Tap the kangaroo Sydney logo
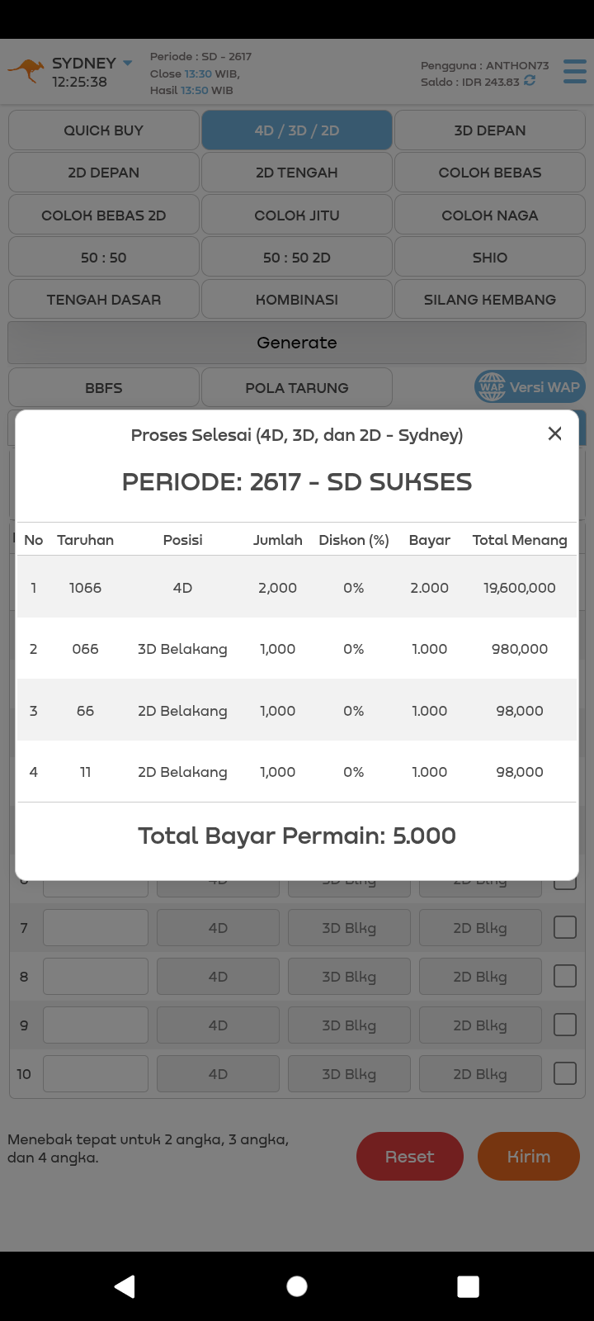The image size is (594, 1321). [27, 71]
